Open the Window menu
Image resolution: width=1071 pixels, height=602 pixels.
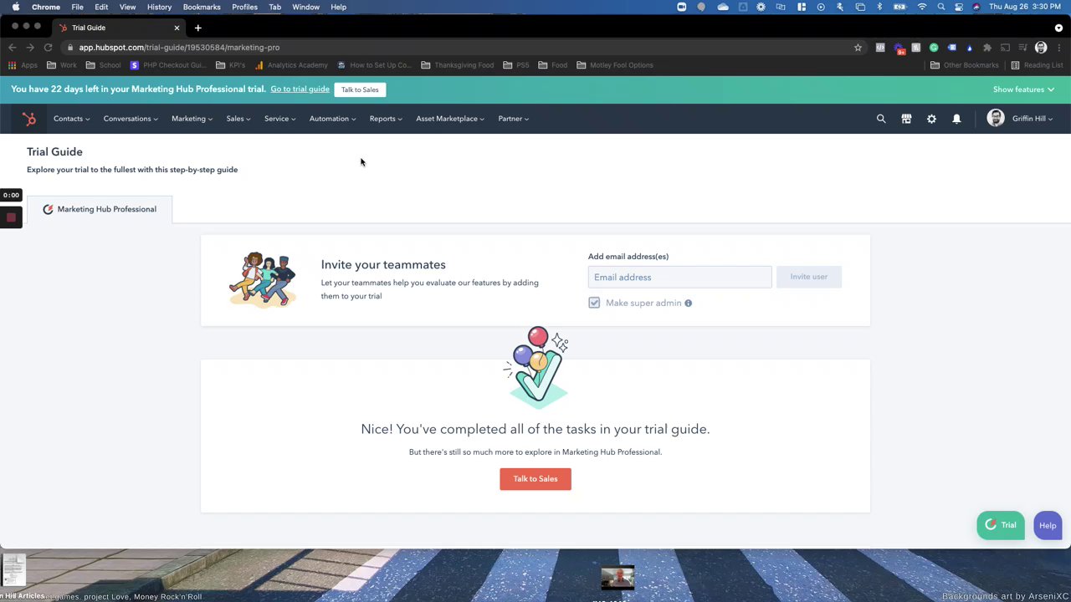coord(305,7)
